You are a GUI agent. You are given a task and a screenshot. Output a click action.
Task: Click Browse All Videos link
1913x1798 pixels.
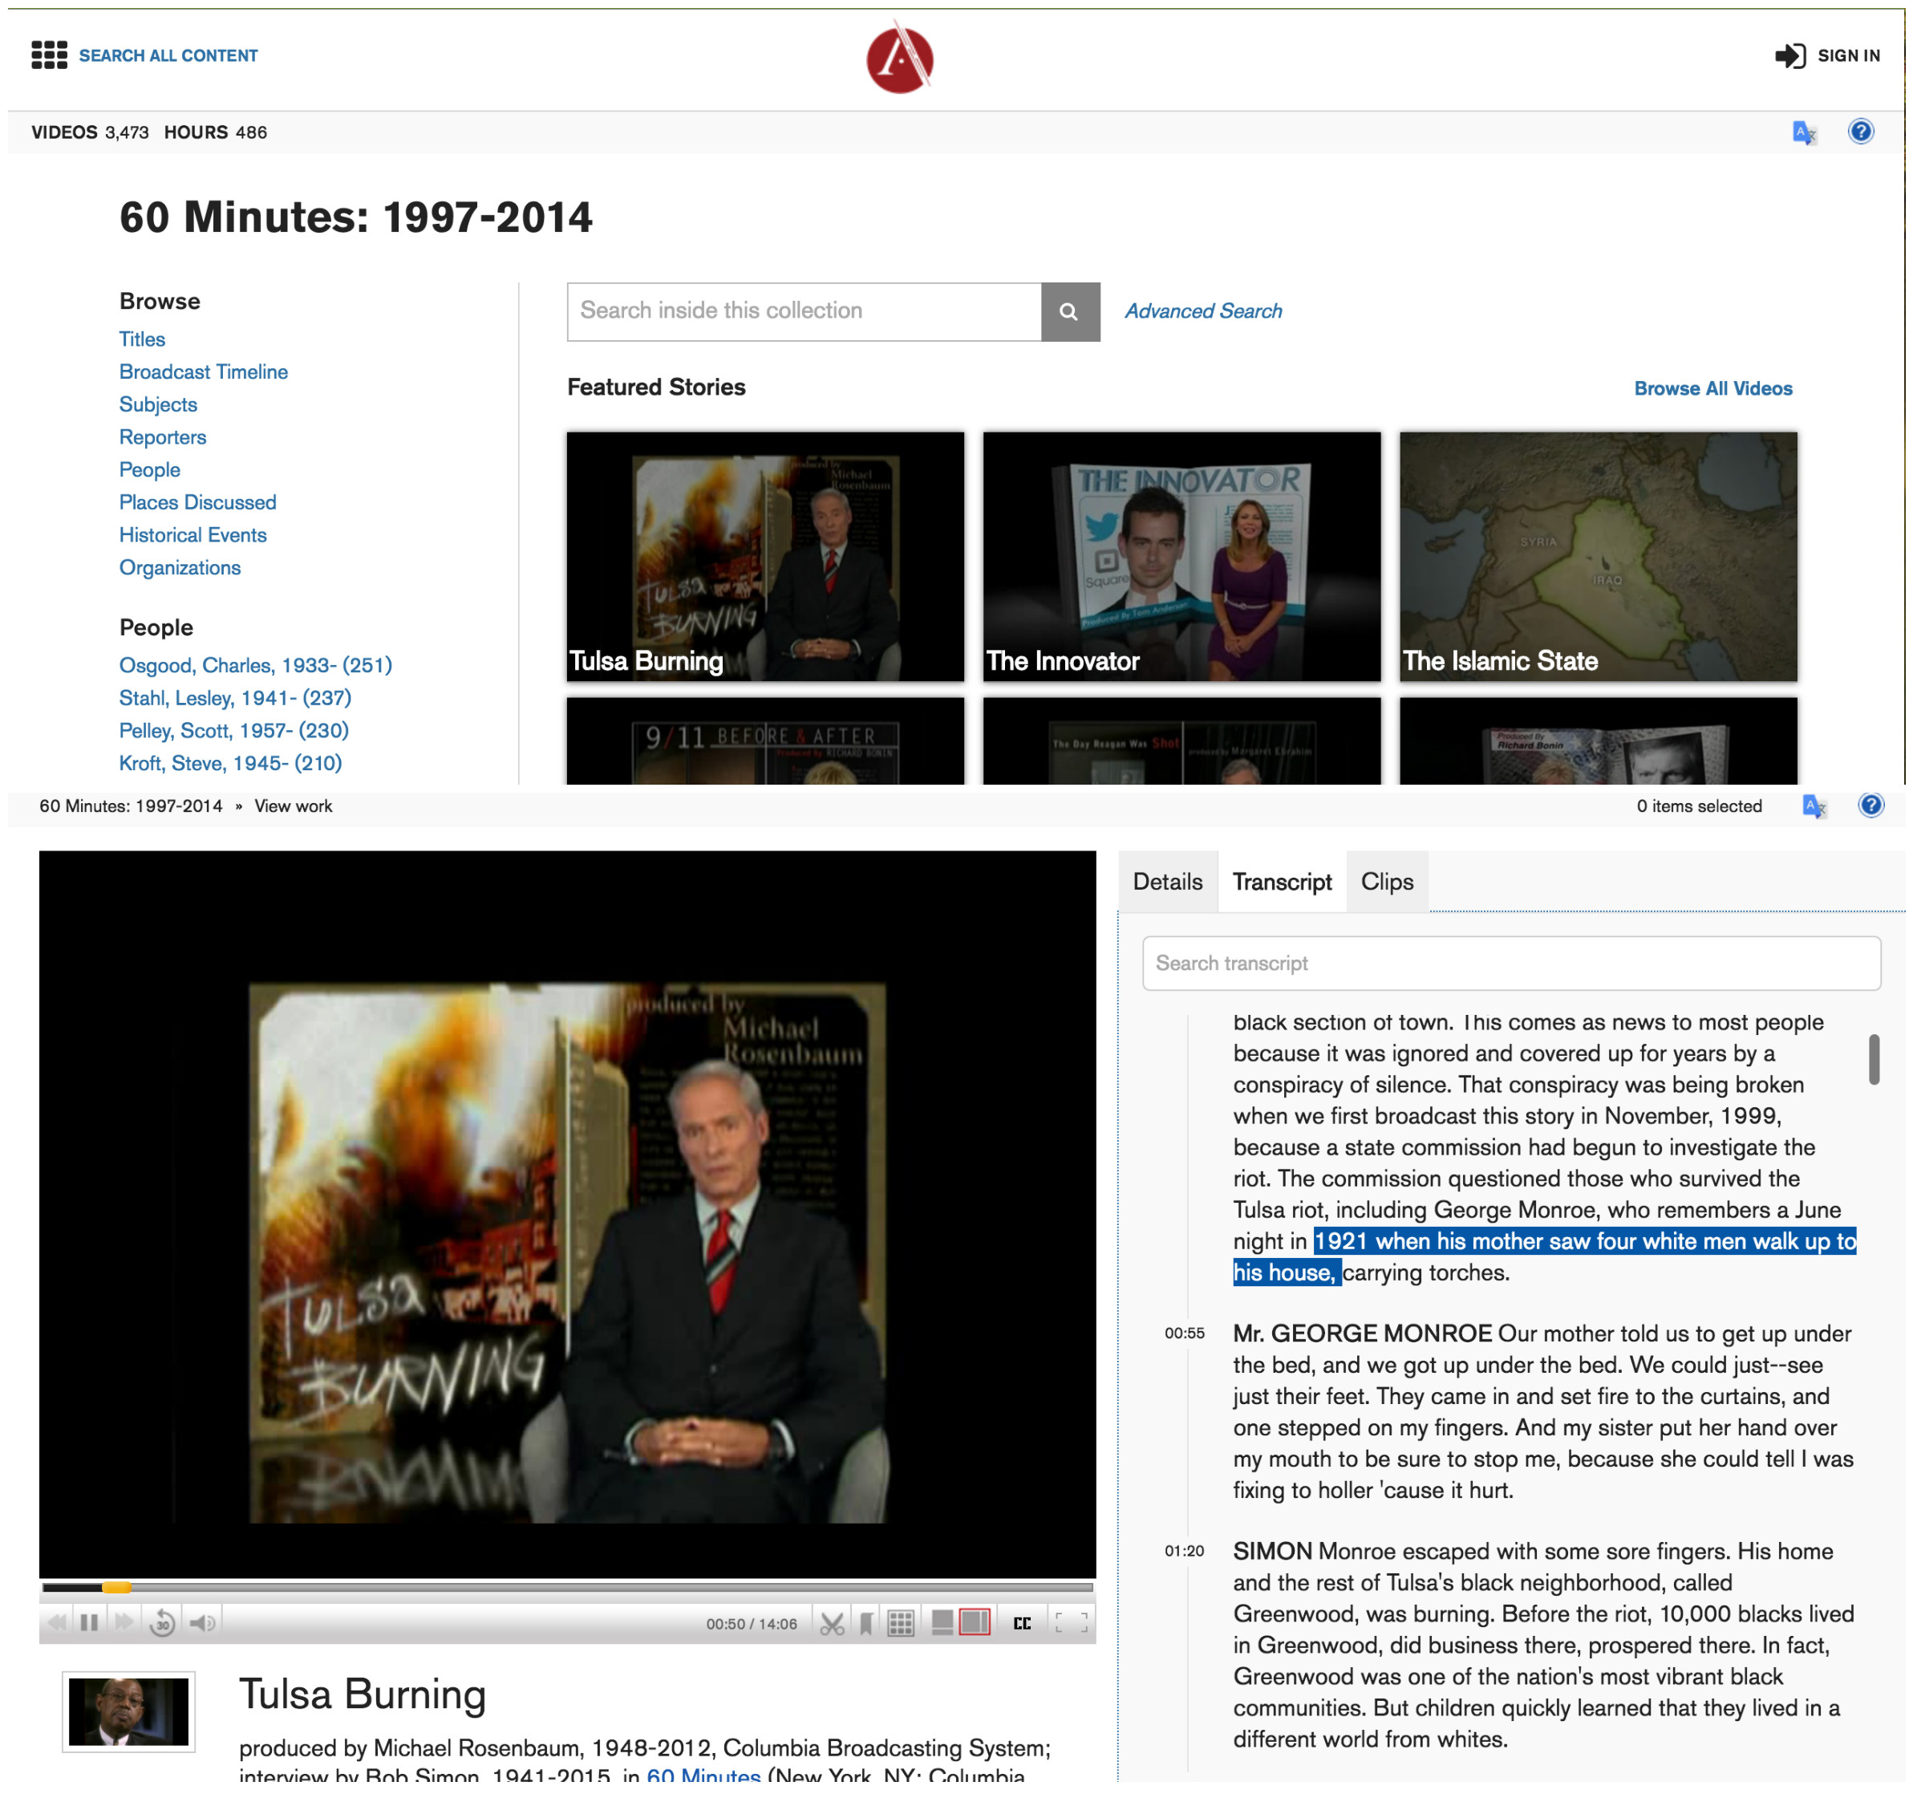[1712, 389]
